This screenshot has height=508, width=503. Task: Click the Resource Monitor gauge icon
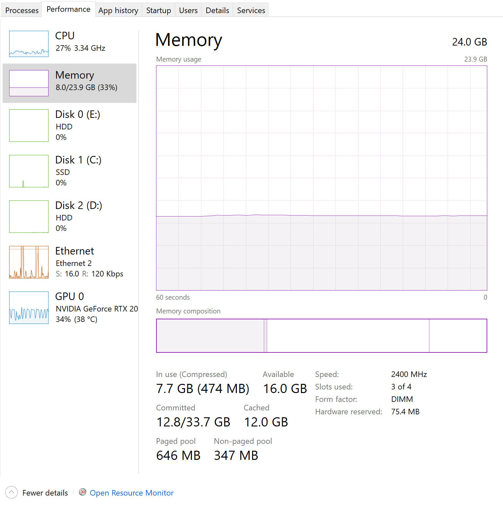pyautogui.click(x=83, y=492)
